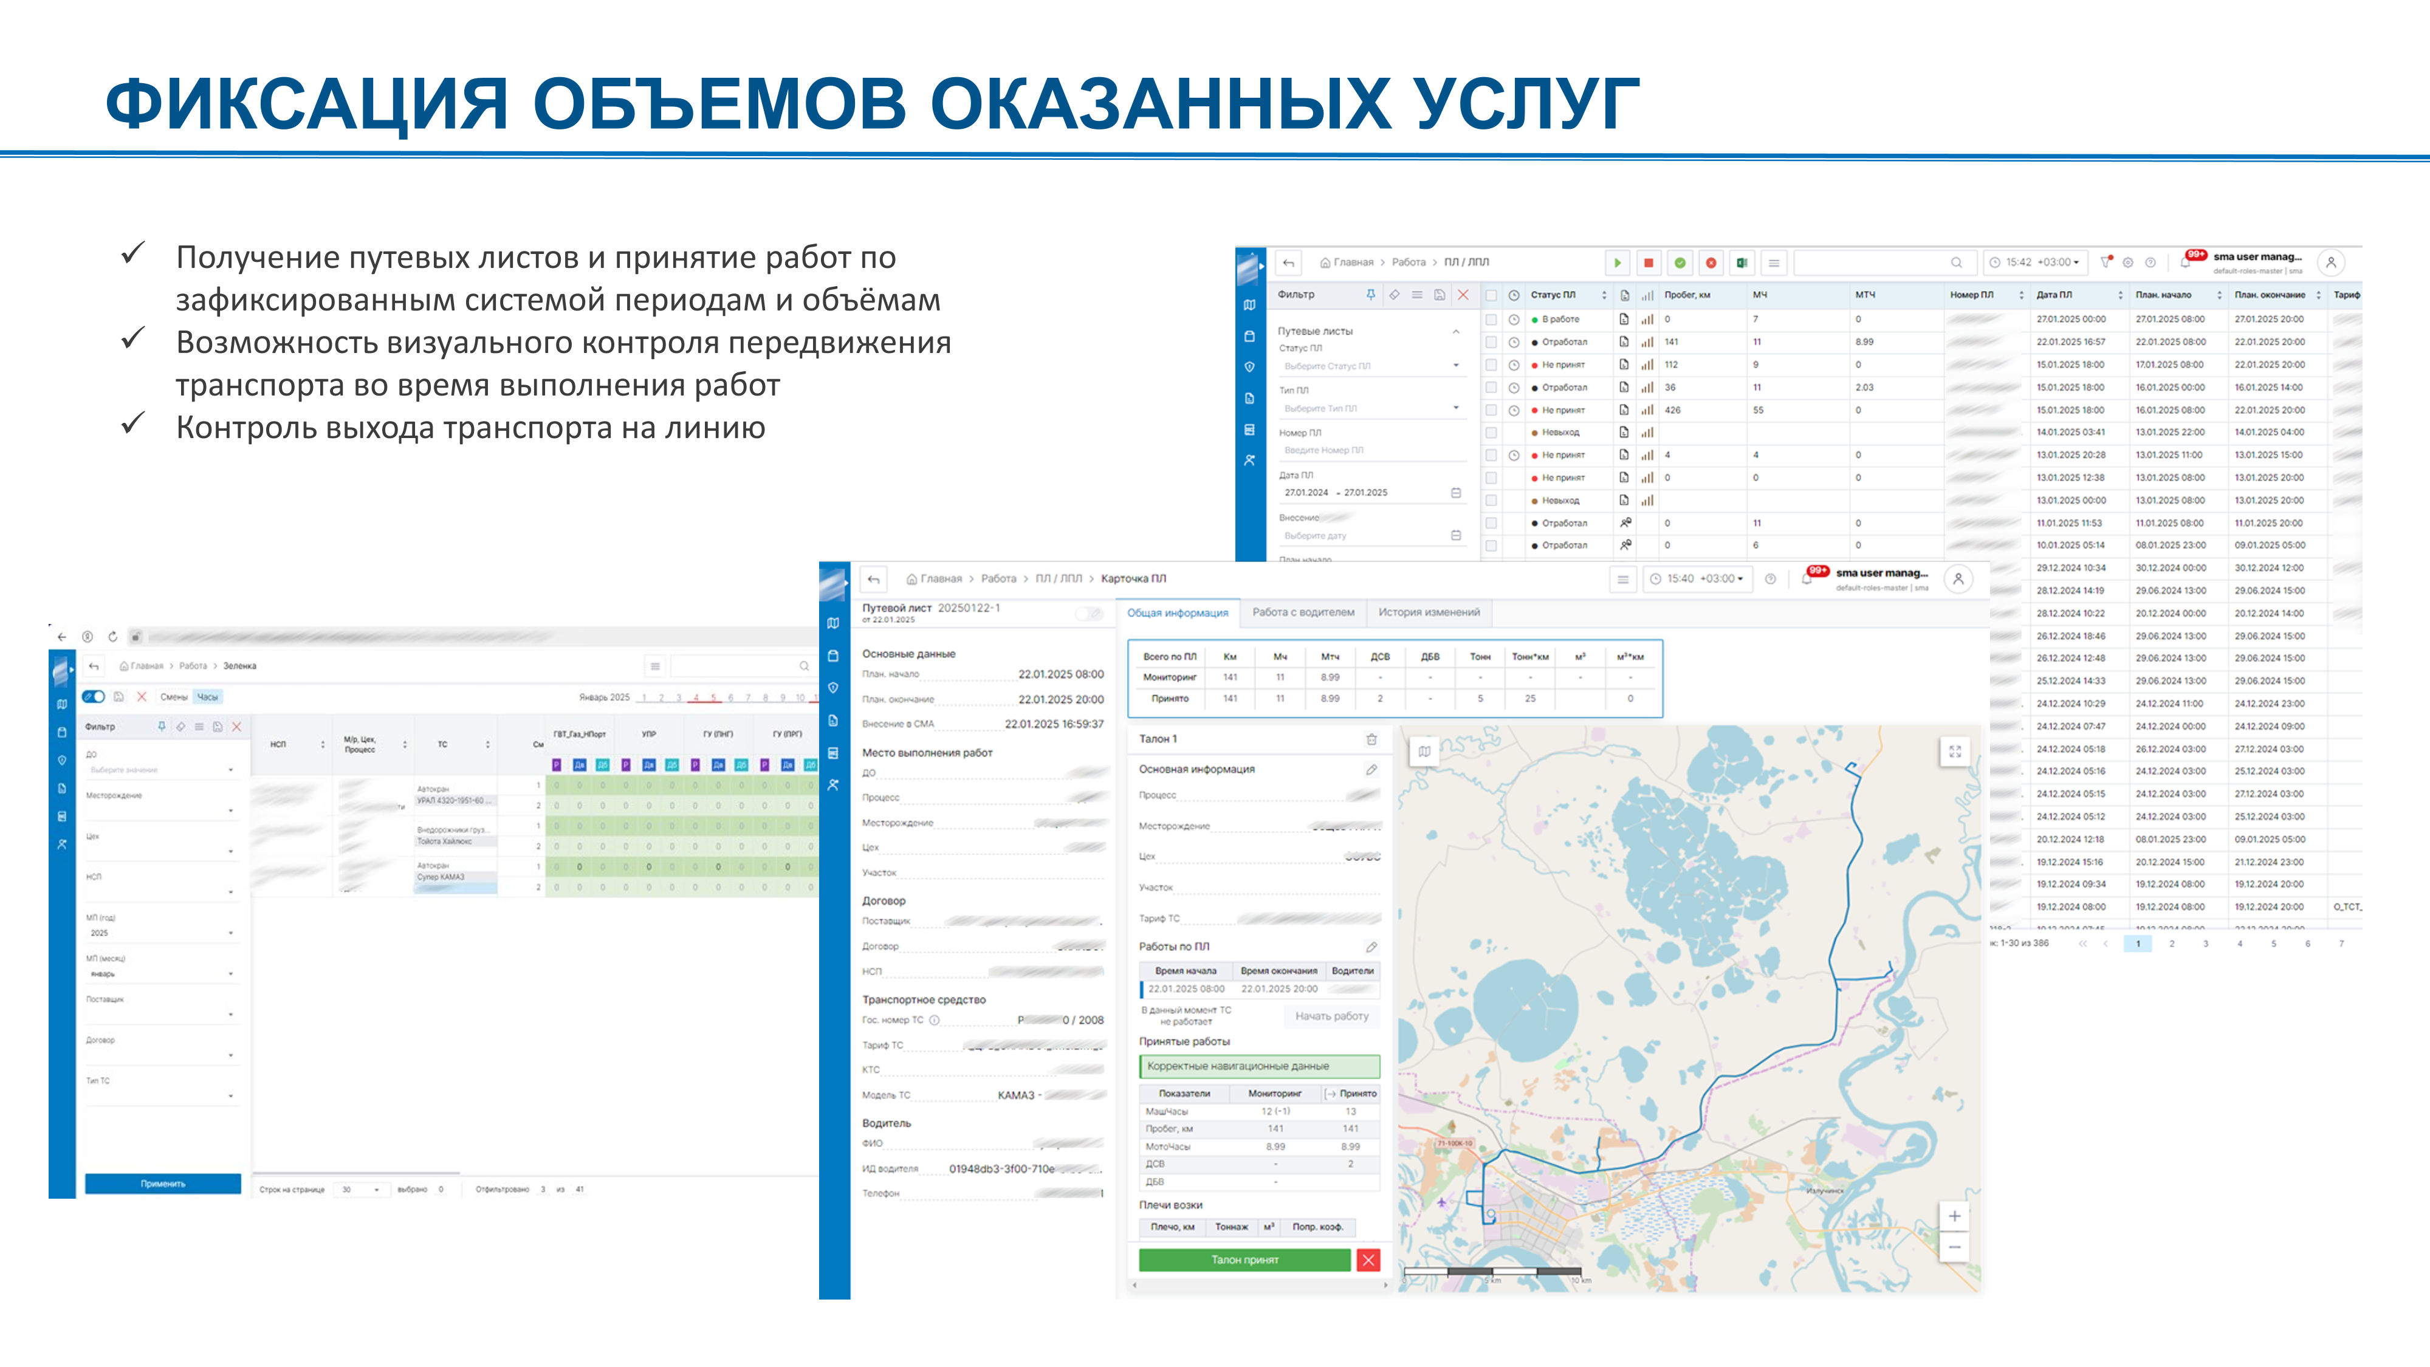Open help icon in Карточка ПЛ header
The image size is (2430, 1367).
pyautogui.click(x=1769, y=579)
